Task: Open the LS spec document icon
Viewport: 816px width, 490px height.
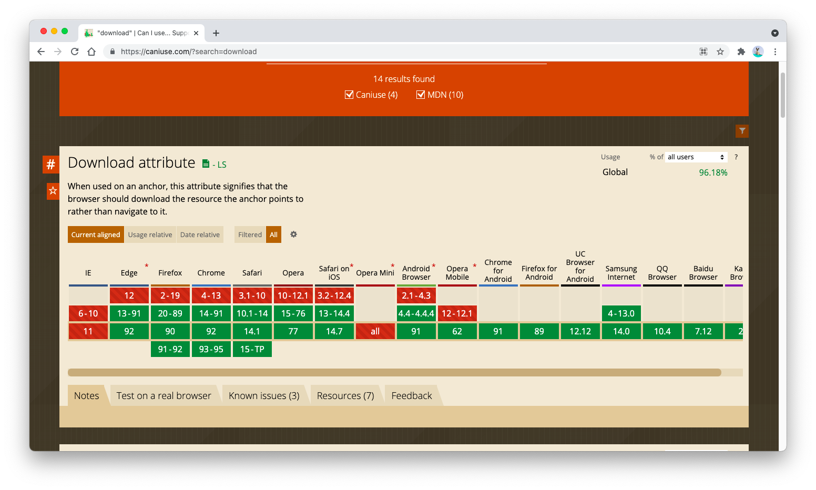Action: click(206, 164)
